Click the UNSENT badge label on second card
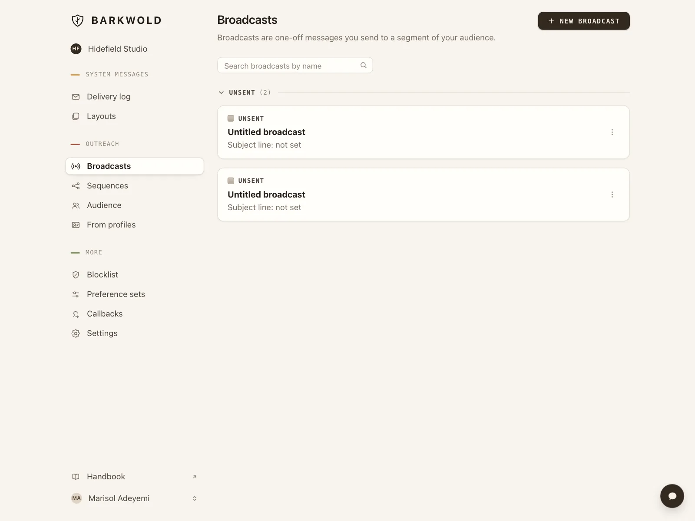Viewport: 695px width, 521px height. click(251, 181)
